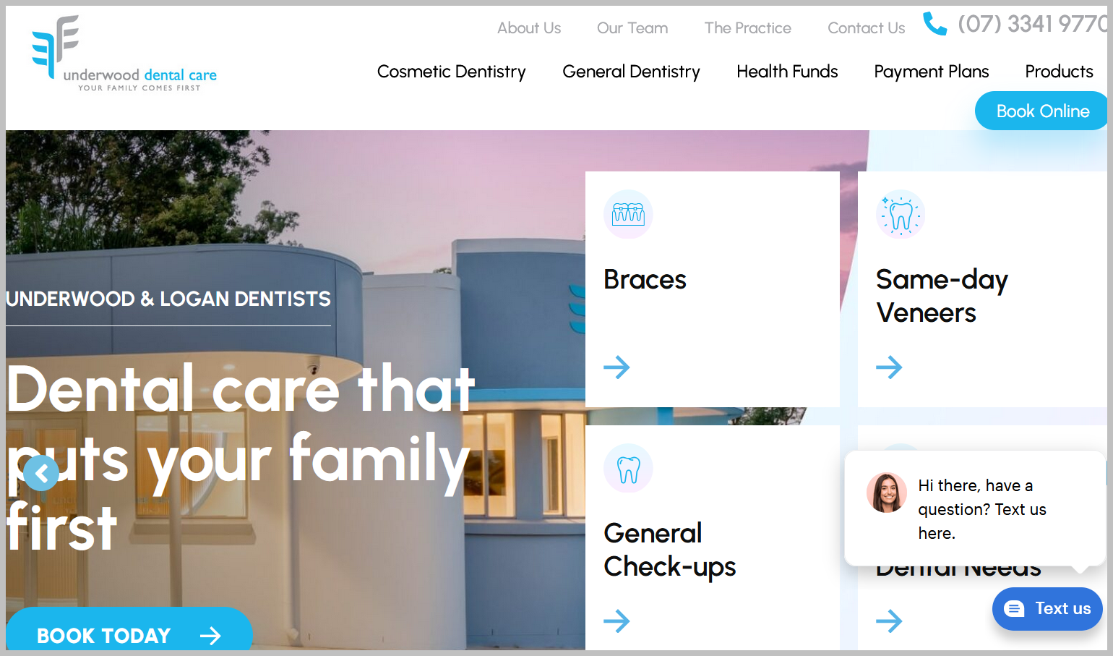Select Payment Plans in navigation
The width and height of the screenshot is (1113, 656).
point(932,72)
